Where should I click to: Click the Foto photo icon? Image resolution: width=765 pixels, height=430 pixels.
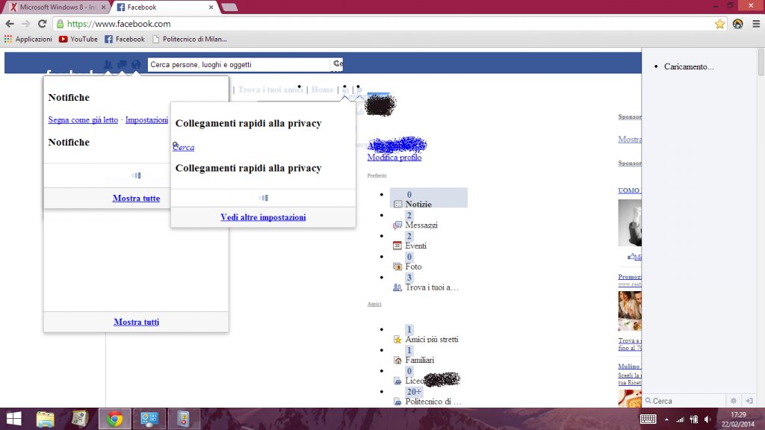(397, 267)
